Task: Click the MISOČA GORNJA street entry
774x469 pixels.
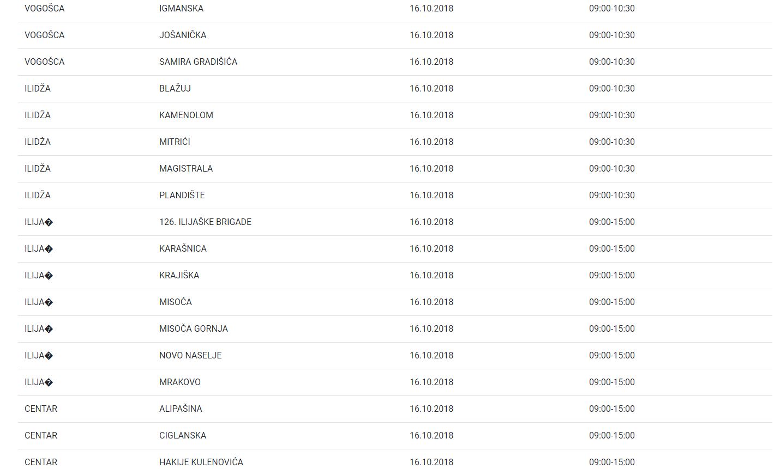Action: 194,329
